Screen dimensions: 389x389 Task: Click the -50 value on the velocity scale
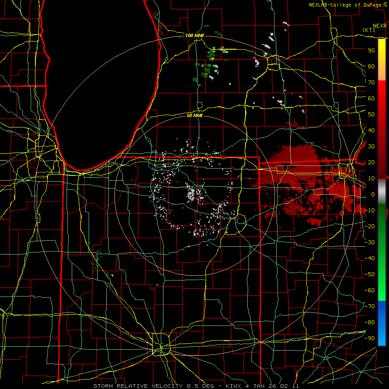coord(370,274)
